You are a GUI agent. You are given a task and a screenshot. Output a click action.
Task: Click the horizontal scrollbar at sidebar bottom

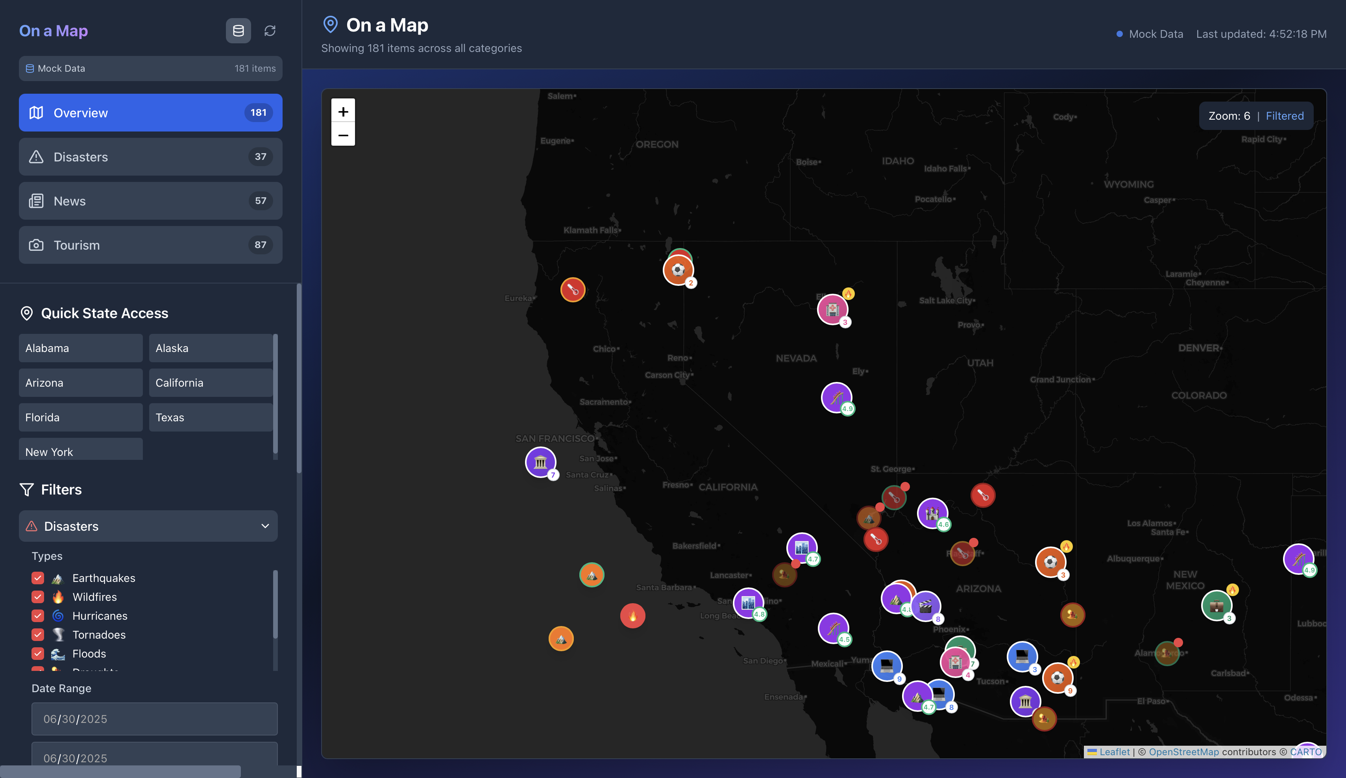(120, 772)
